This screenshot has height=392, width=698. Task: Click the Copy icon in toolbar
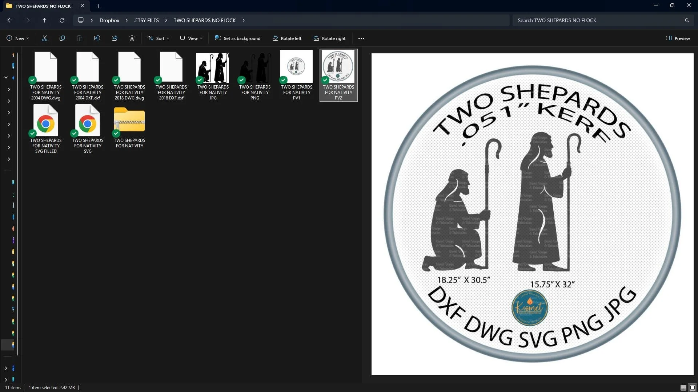(x=62, y=38)
